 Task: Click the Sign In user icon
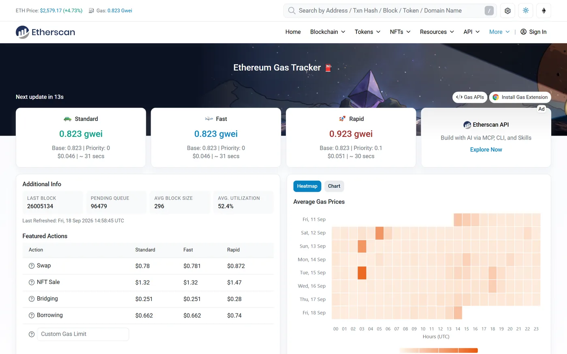click(523, 32)
